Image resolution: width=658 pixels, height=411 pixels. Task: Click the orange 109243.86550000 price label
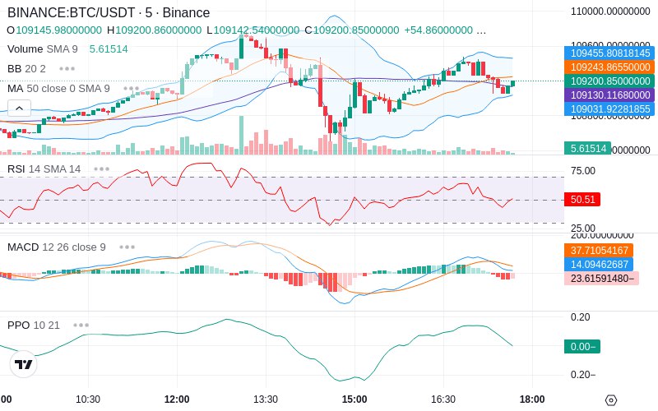(609, 67)
